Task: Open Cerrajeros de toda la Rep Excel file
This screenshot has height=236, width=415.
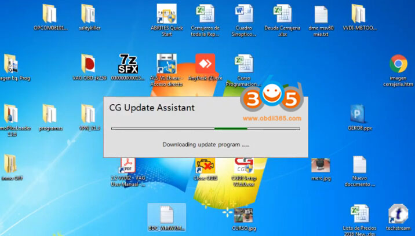Action: (x=205, y=14)
